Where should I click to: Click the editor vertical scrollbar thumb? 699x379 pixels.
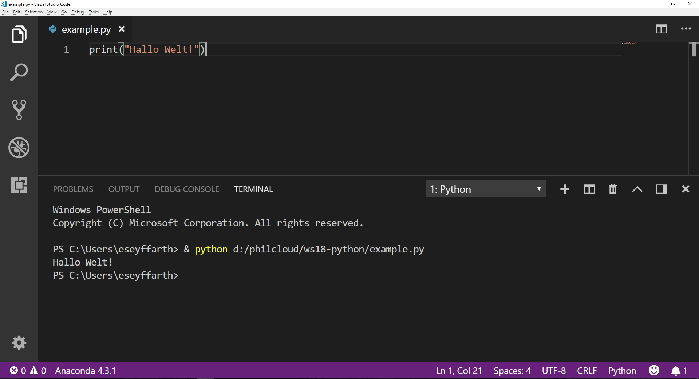pyautogui.click(x=694, y=49)
